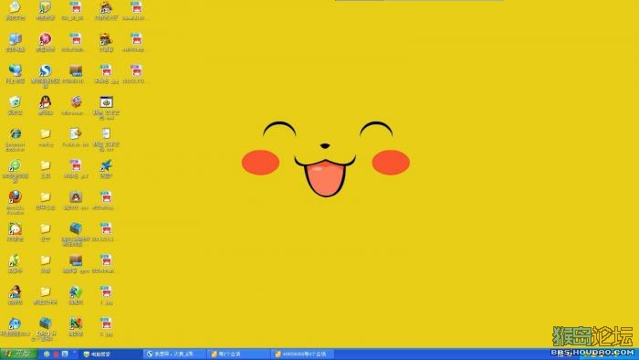639x360 pixels.
Task: Launch Internet Explorer from desktop
Action: click(x=16, y=133)
